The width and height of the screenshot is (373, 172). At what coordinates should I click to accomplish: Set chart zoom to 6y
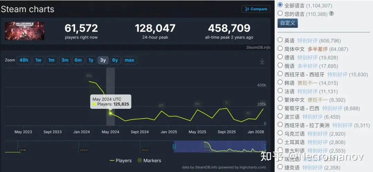(x=115, y=60)
